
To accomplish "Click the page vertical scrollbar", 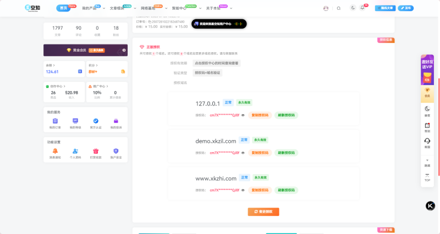I will click(x=438, y=126).
